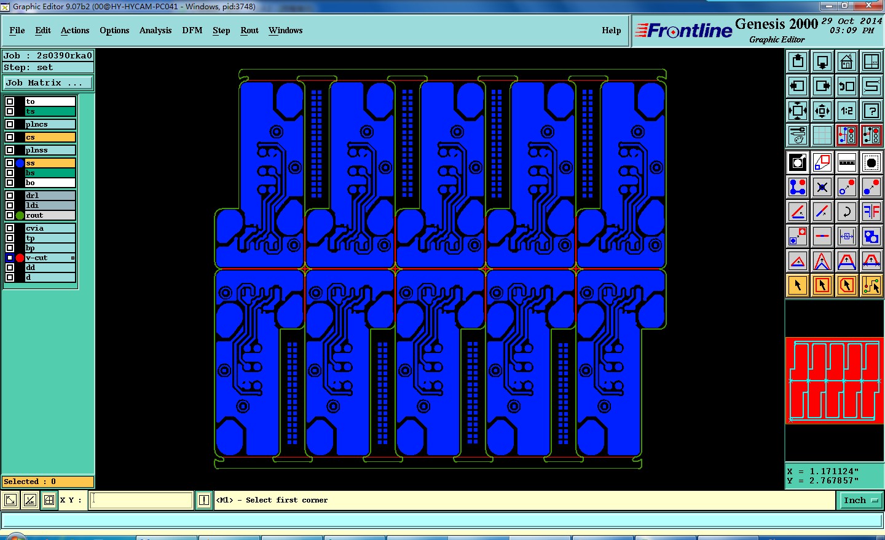Click the pan right view icon
The height and width of the screenshot is (540, 885).
click(x=822, y=86)
